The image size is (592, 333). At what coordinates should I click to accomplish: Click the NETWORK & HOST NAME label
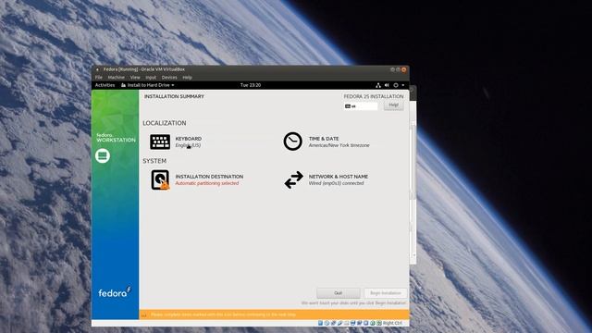tap(339, 177)
